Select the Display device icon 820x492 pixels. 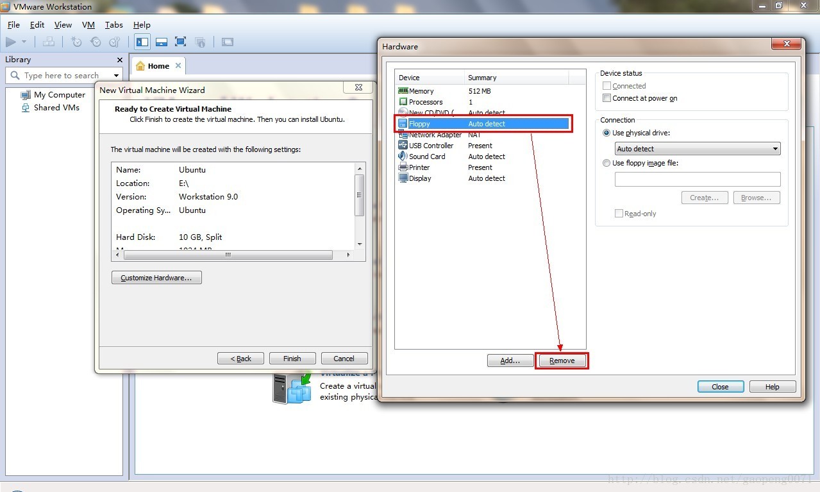[x=403, y=178]
